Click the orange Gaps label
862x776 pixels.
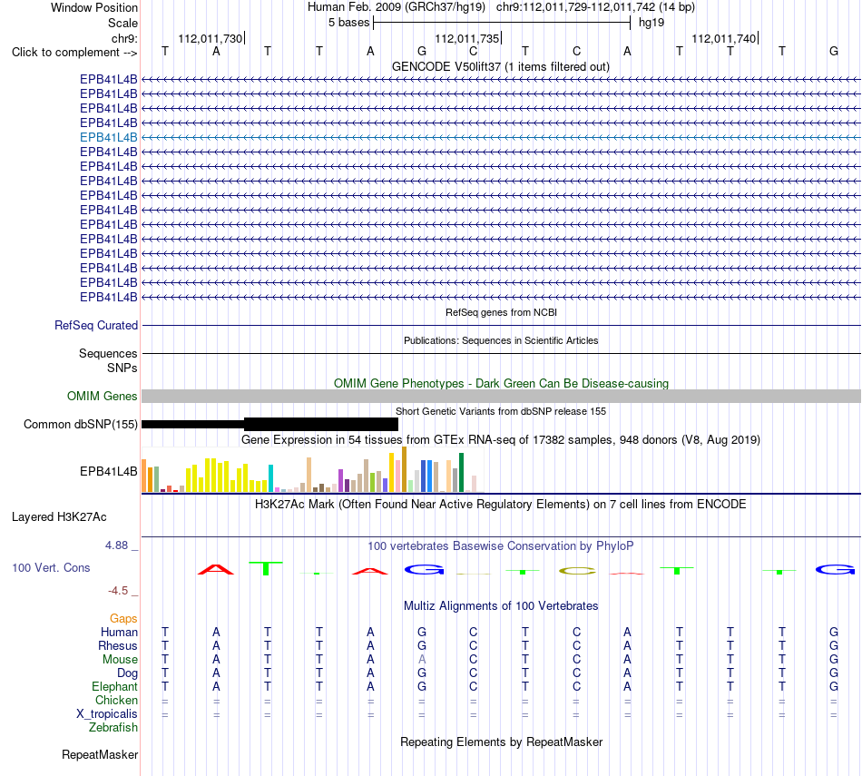[123, 619]
